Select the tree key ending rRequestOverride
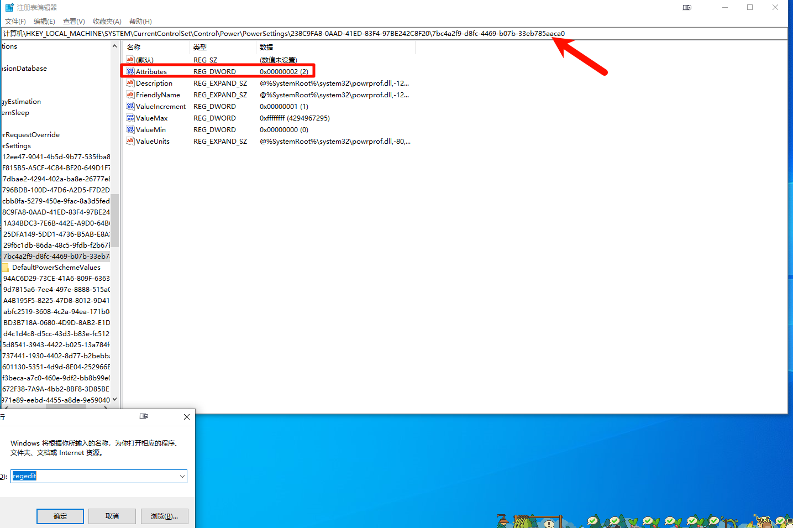The height and width of the screenshot is (528, 793). (x=30, y=135)
